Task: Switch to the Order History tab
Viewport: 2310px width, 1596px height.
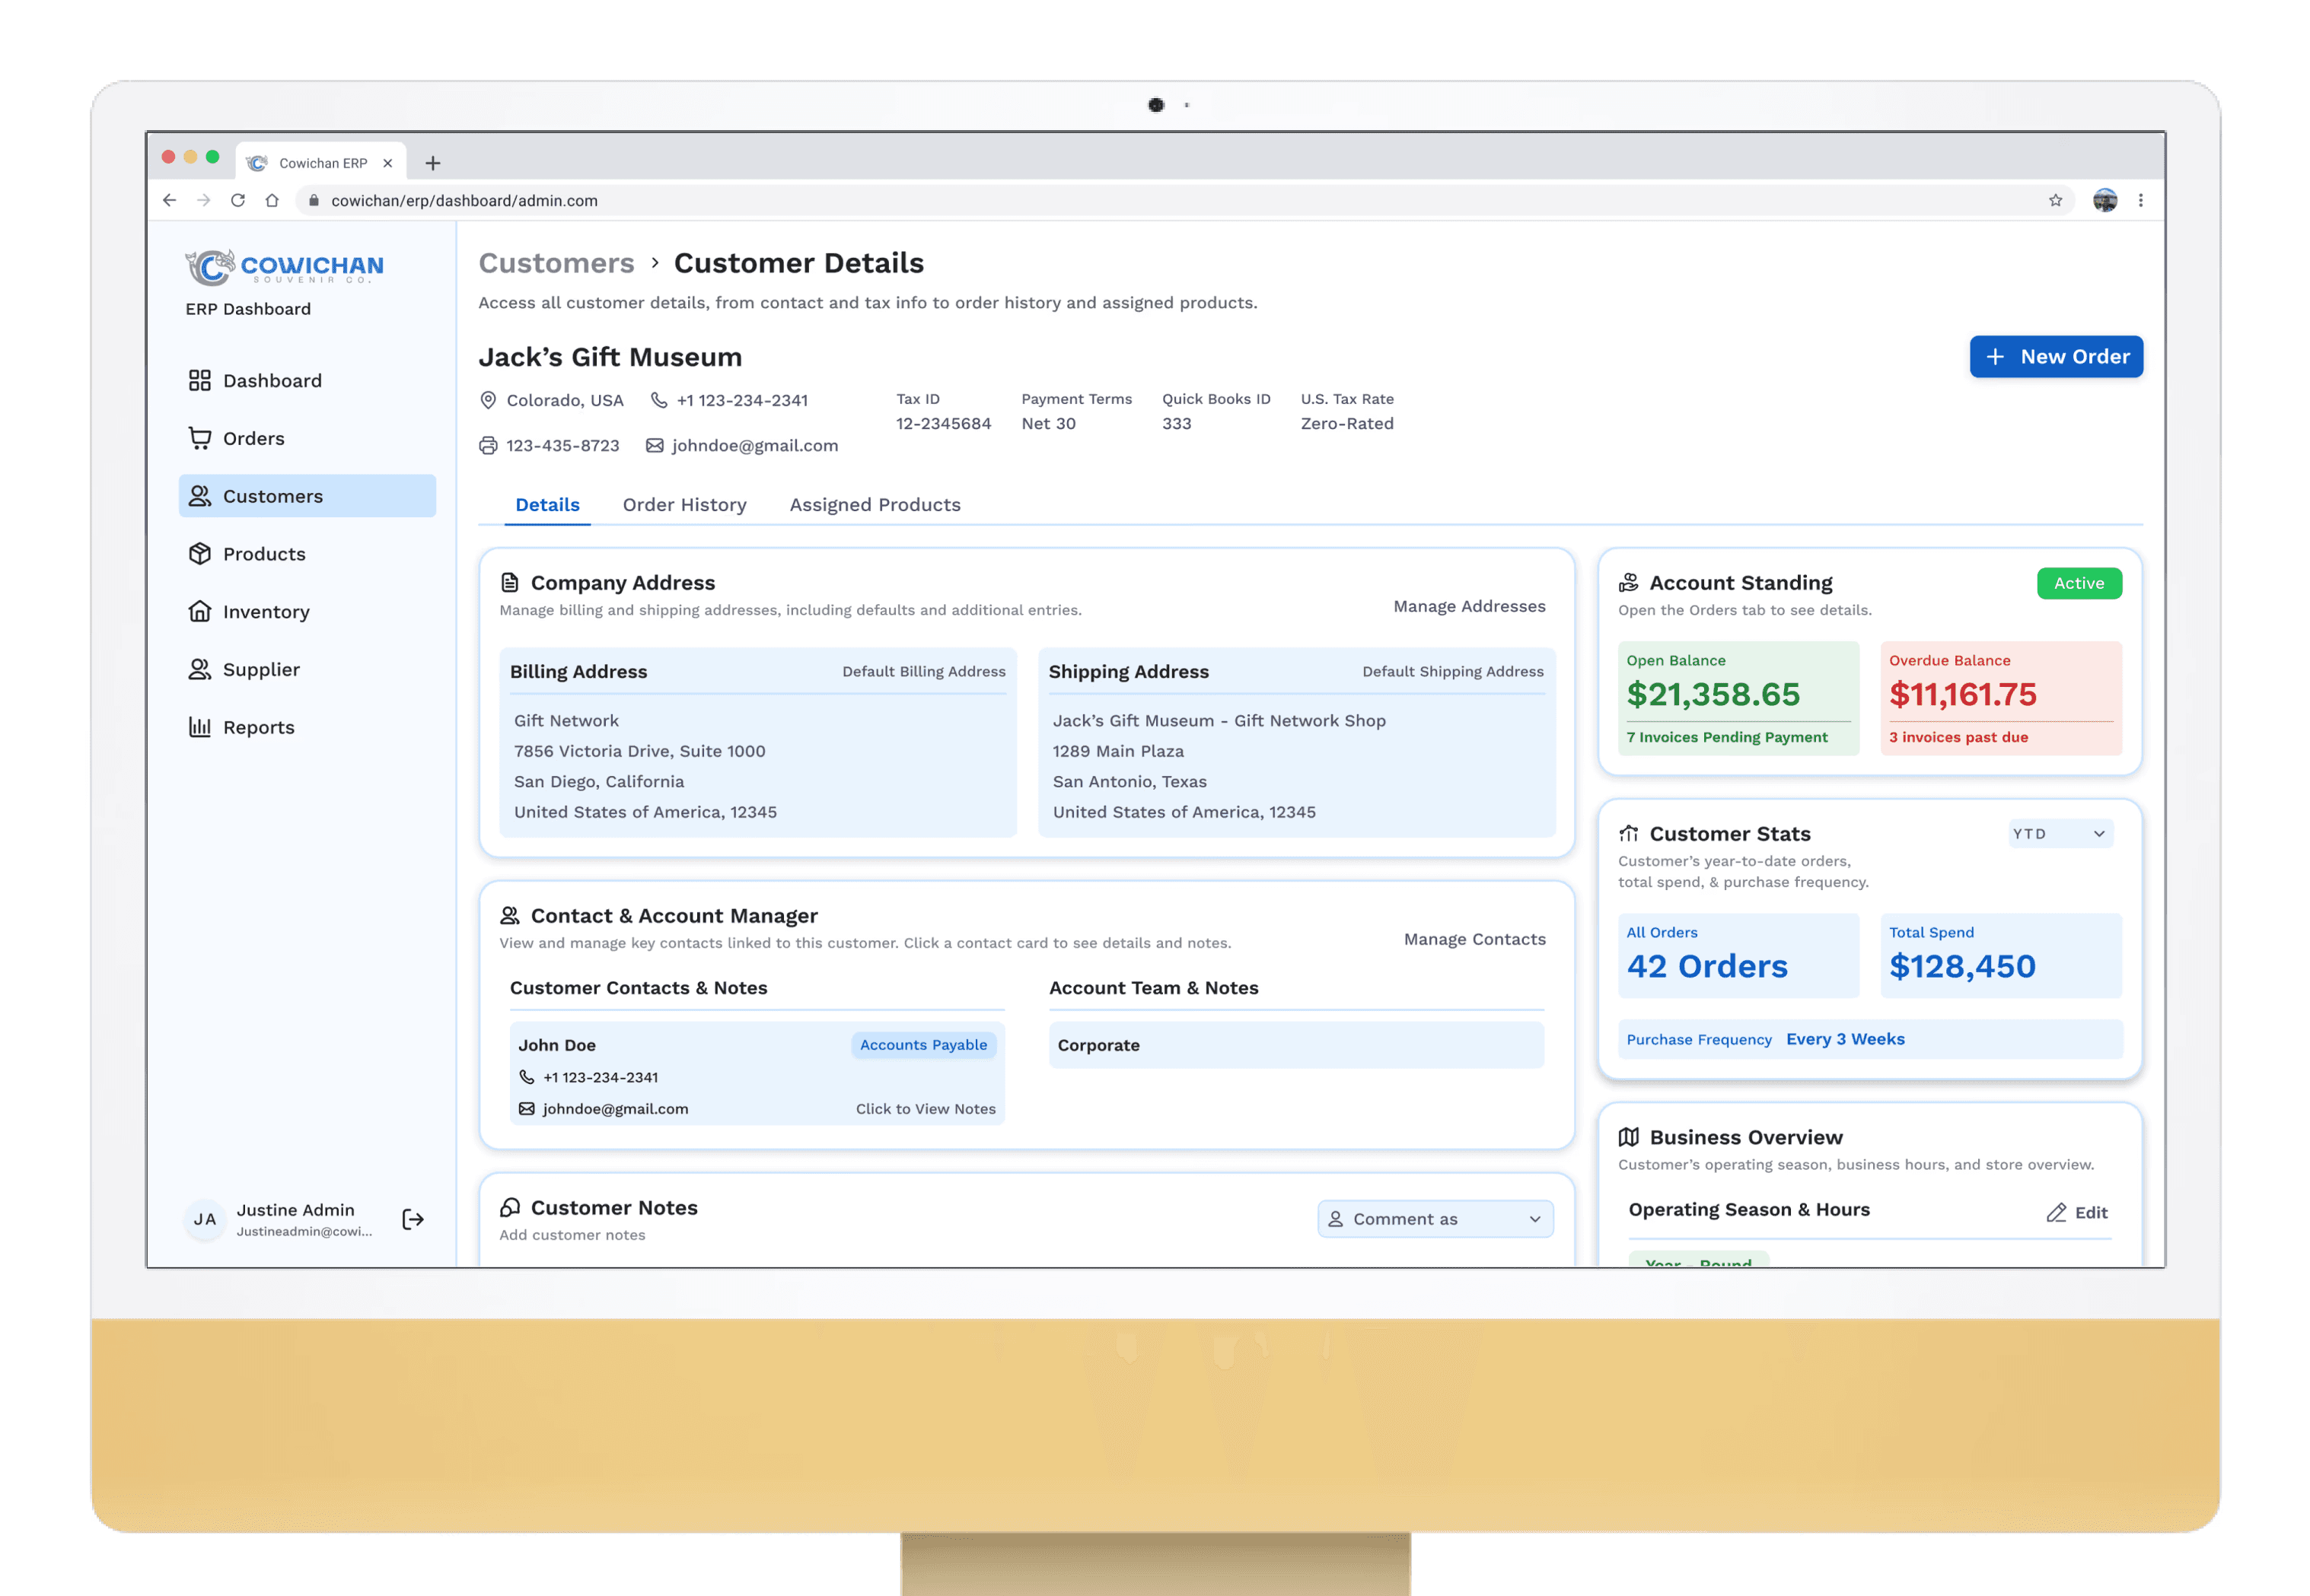Action: pos(684,505)
